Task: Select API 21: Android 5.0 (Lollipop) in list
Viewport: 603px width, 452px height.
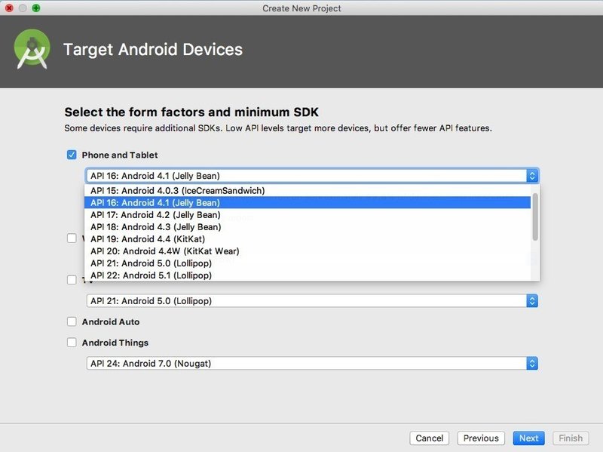Action: 308,263
